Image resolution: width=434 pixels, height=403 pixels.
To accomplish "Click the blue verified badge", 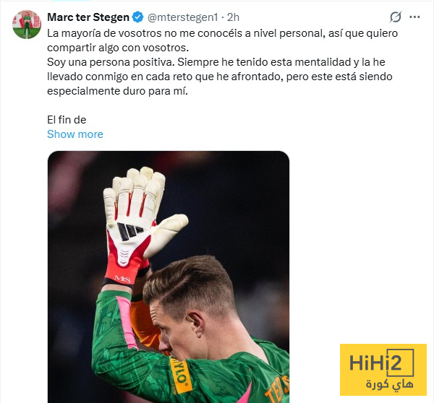I will point(137,17).
